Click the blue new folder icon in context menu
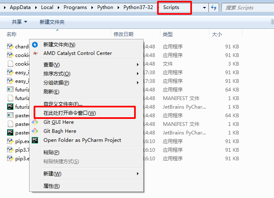Image resolution: width=274 pixels, height=198 pixels. 35,45
